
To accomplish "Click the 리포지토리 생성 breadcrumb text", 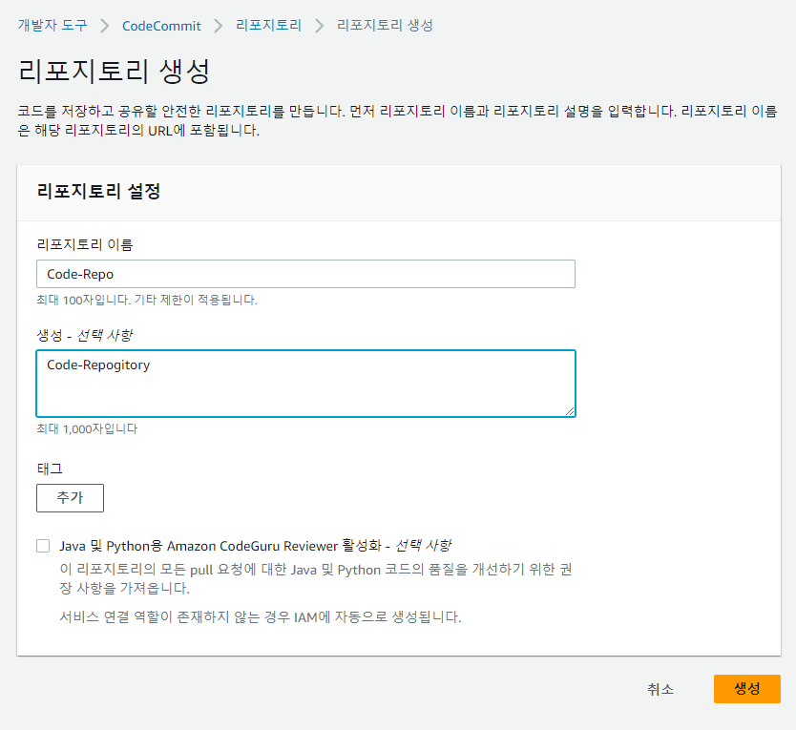I will 385,26.
